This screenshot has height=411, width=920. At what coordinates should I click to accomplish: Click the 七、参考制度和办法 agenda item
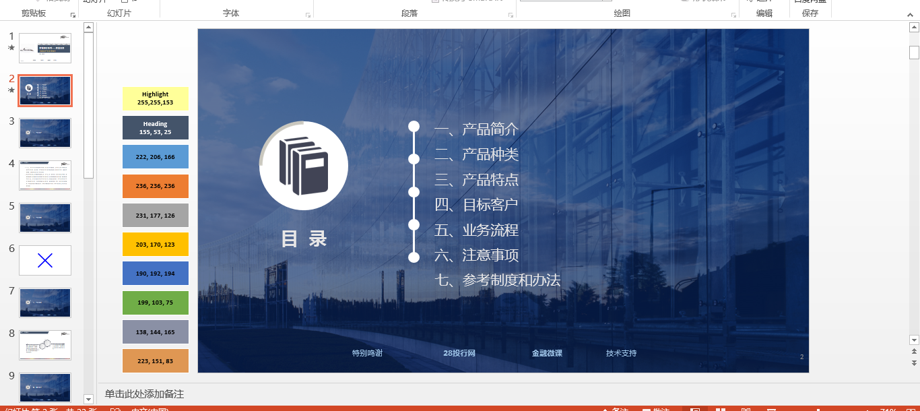click(498, 280)
